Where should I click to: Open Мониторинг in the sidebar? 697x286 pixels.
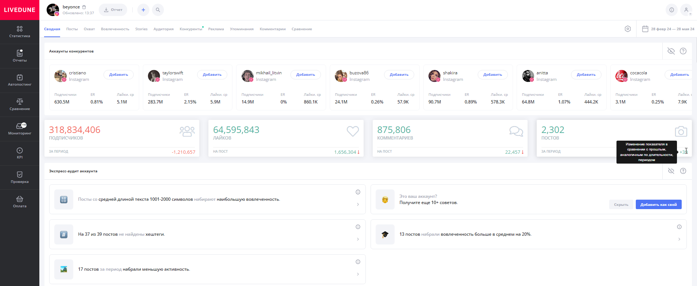20,129
